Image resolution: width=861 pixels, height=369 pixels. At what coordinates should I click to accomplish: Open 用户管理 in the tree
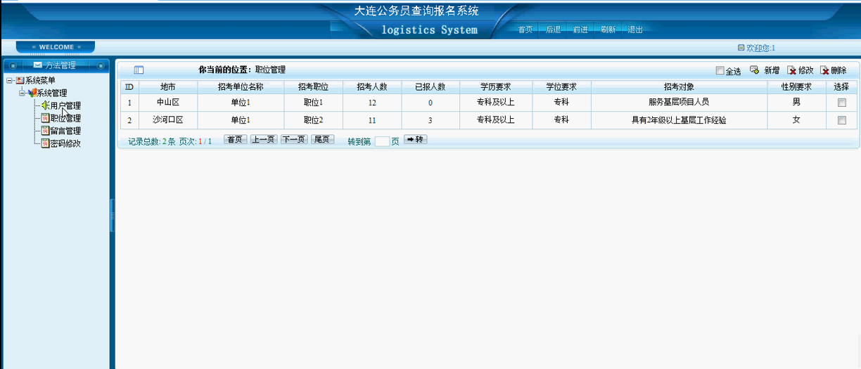(65, 105)
